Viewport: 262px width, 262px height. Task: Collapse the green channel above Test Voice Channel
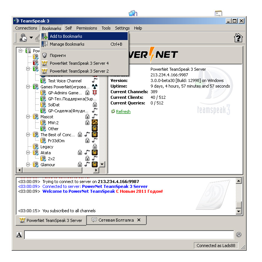[x=28, y=68]
